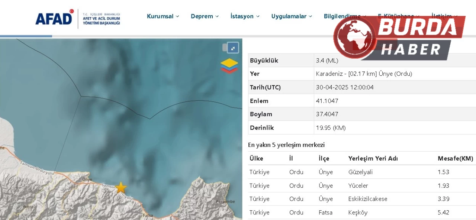This screenshot has width=476, height=220.
Task: Open the Deprem menu
Action: [205, 16]
